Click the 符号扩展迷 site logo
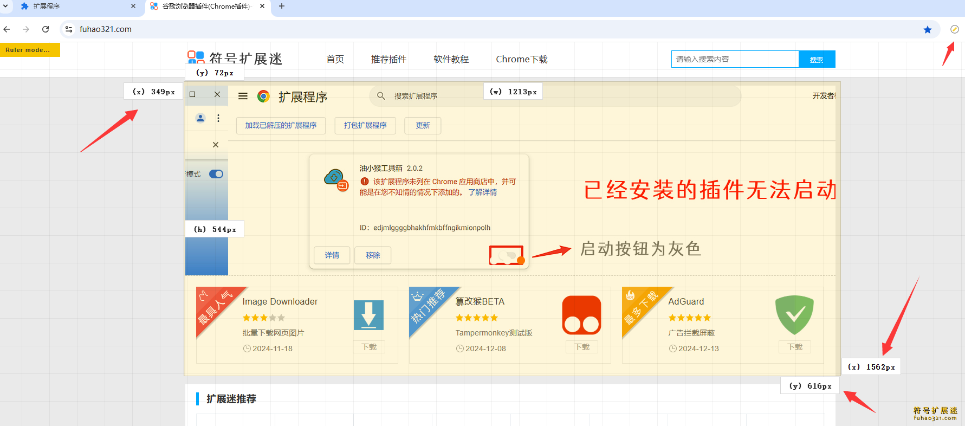This screenshot has height=426, width=965. [x=235, y=58]
